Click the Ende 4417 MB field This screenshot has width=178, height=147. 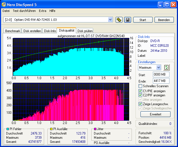[x=161, y=81]
